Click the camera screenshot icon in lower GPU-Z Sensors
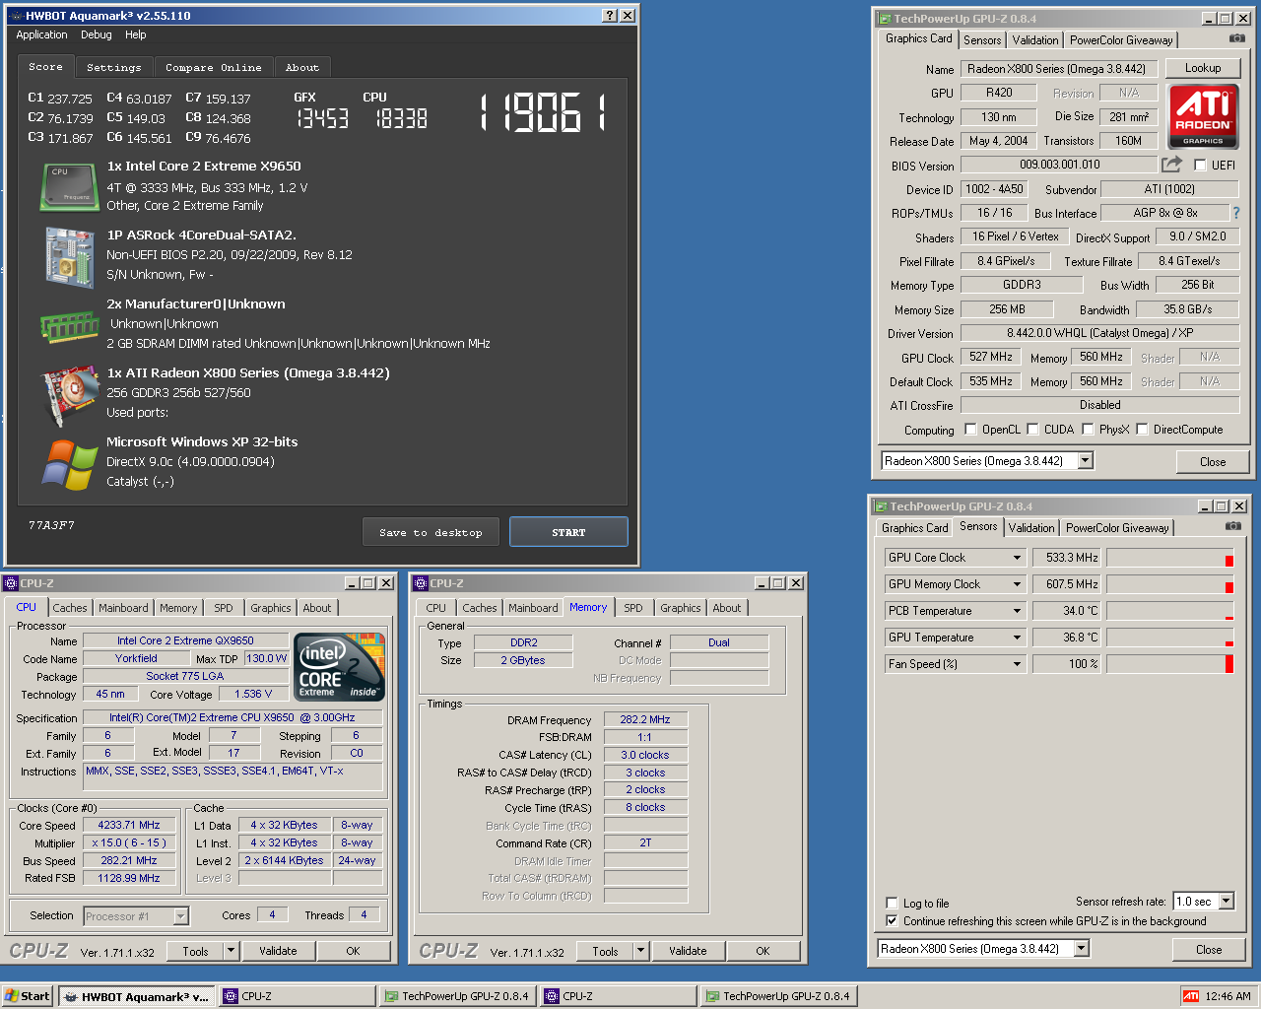The image size is (1261, 1009). coord(1233,526)
